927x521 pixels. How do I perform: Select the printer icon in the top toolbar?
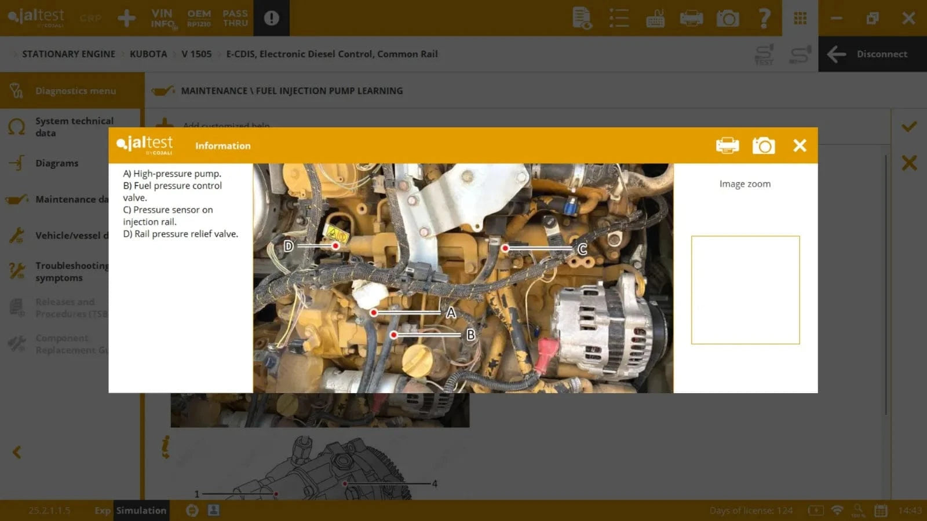[x=692, y=17]
